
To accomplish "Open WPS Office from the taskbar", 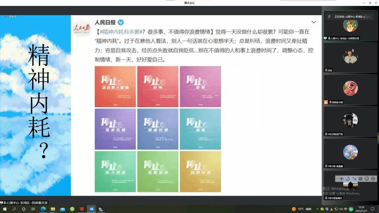I will 81,209.
